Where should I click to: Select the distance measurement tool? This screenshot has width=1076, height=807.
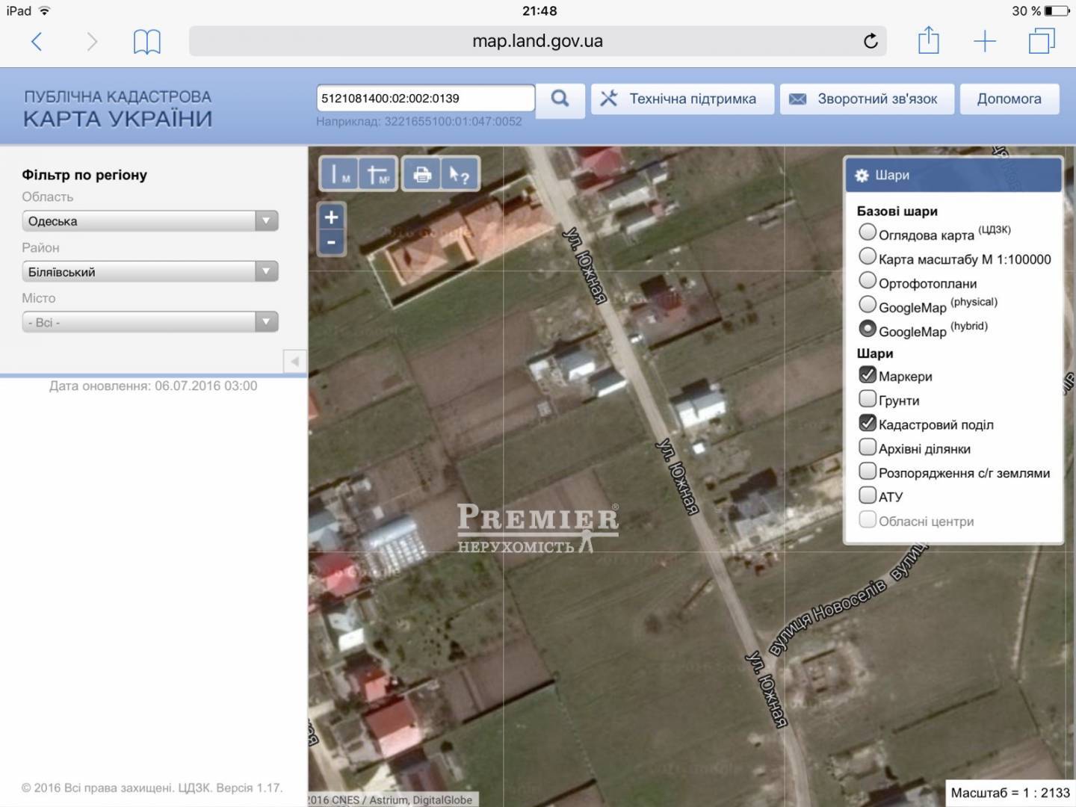339,175
